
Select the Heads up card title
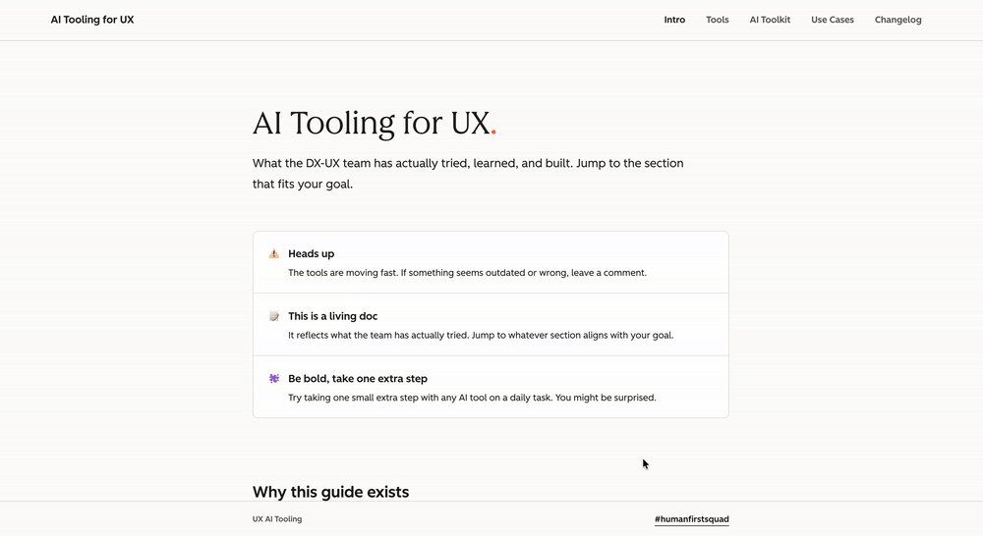coord(311,253)
